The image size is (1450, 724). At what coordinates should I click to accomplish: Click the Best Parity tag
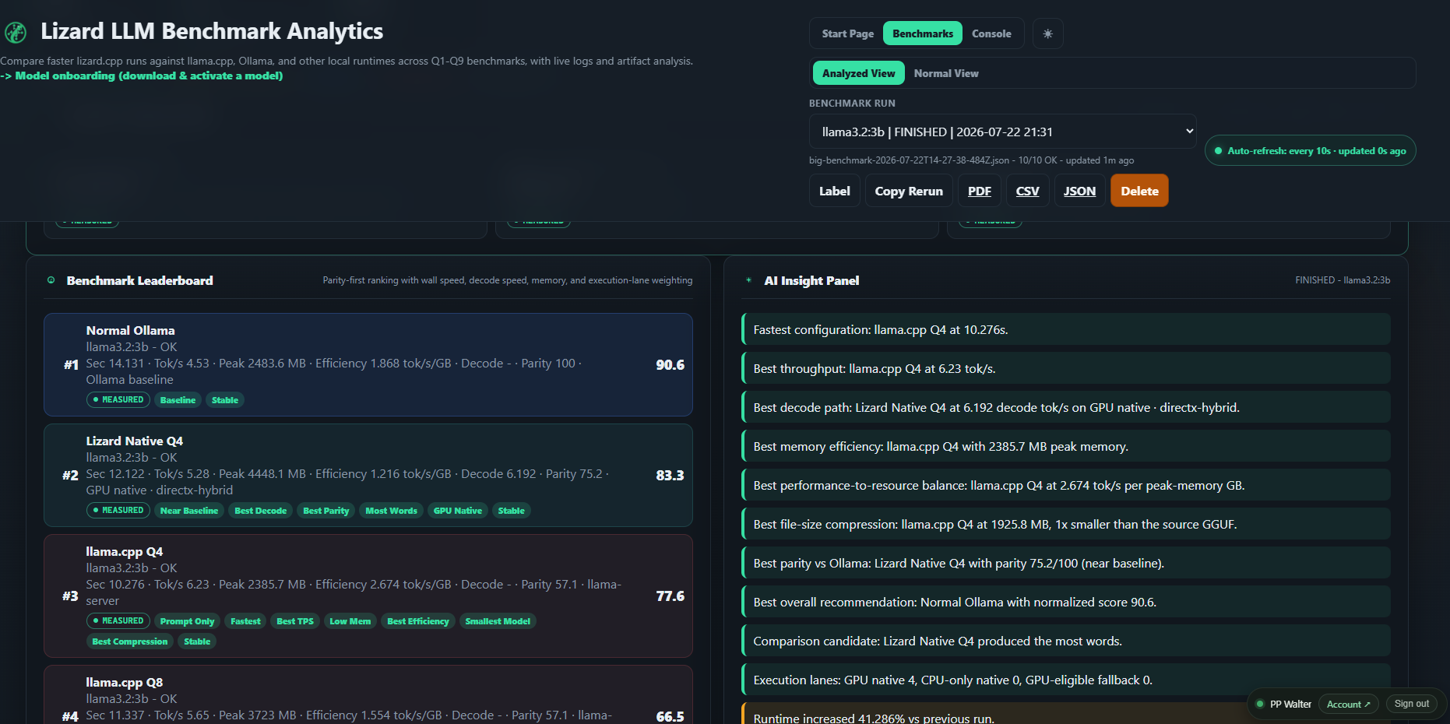click(326, 511)
